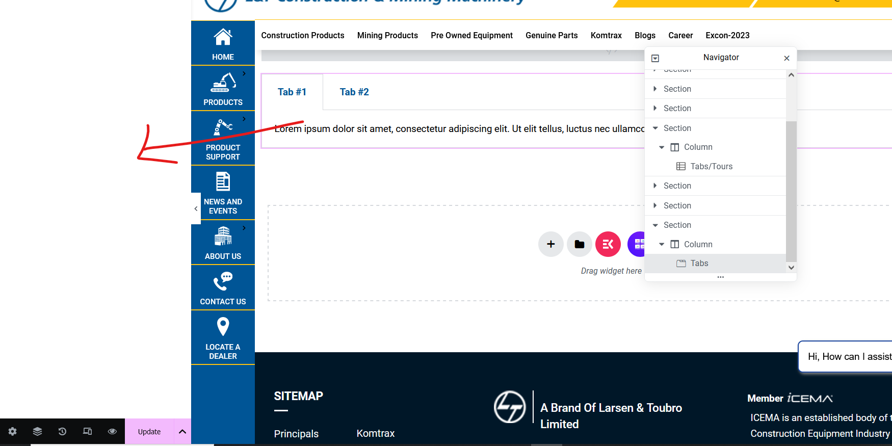The height and width of the screenshot is (446, 892).
Task: Click the Principals sitemap link
Action: (296, 434)
